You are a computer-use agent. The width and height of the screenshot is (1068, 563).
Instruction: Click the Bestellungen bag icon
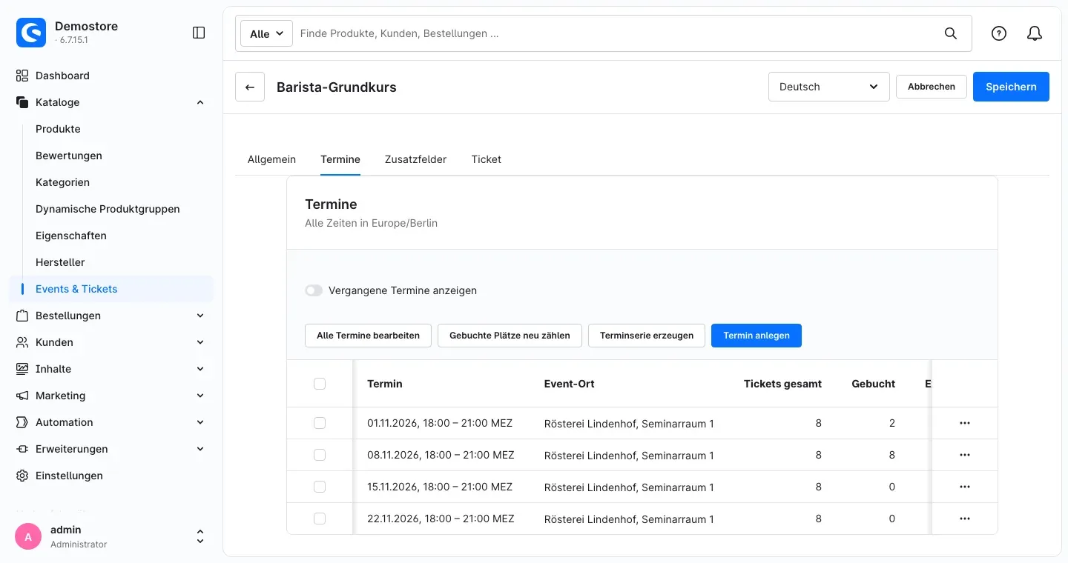click(22, 316)
